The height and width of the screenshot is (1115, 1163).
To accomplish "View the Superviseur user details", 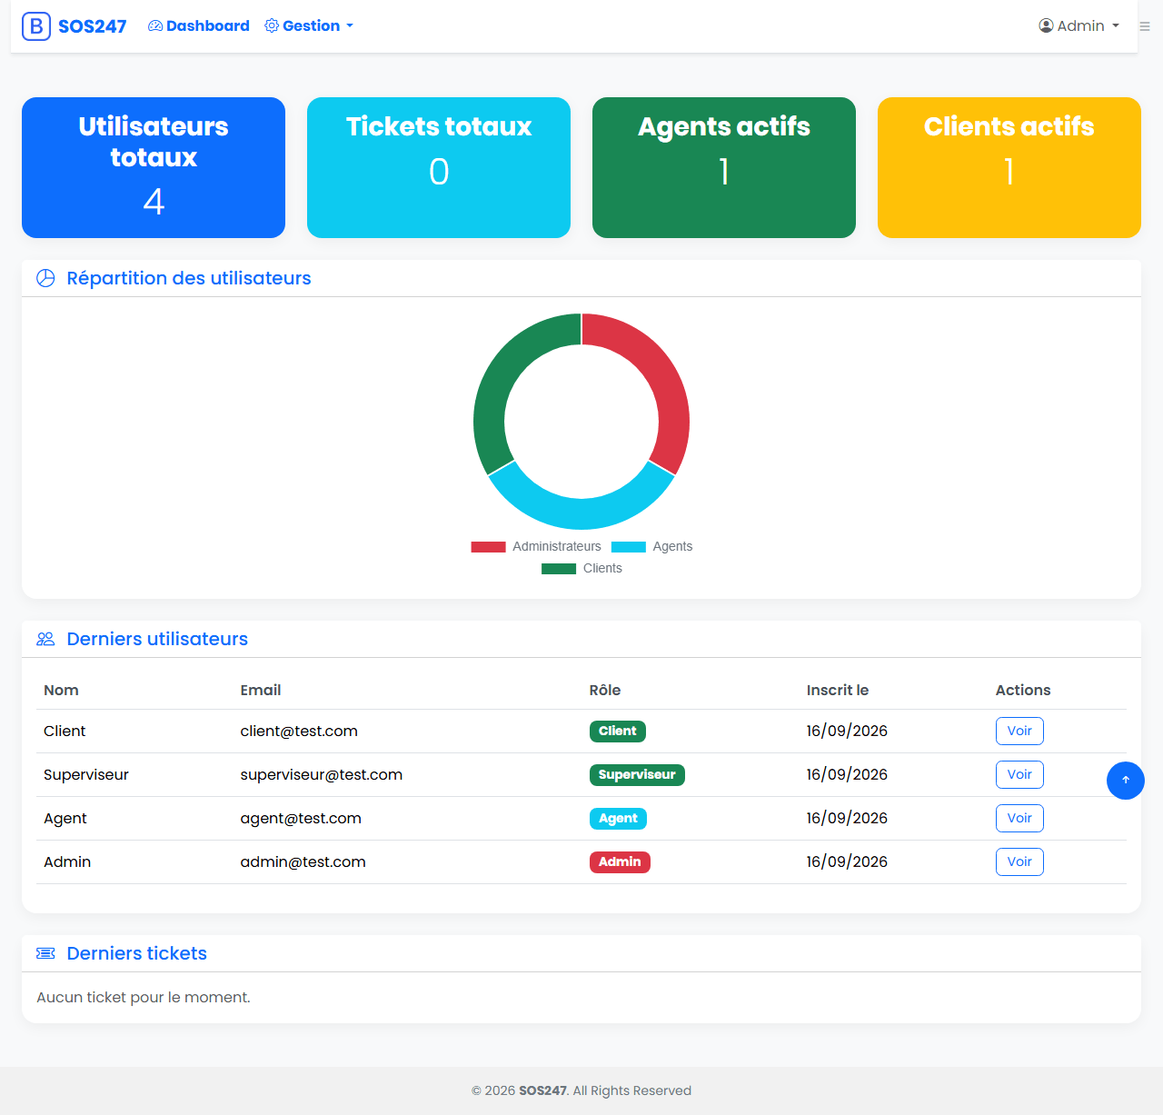I will pos(1019,775).
